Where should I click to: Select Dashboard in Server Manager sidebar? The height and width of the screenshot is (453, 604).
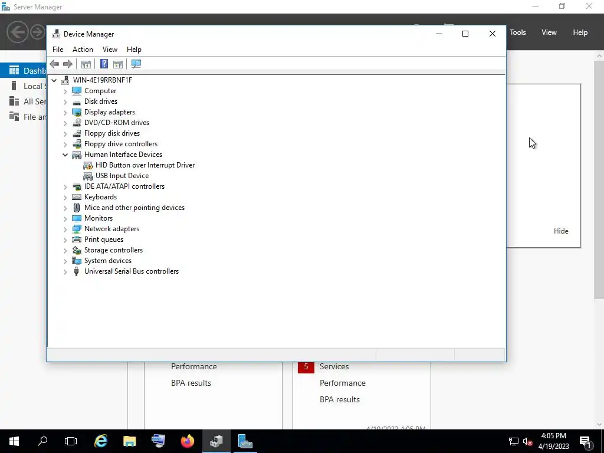point(23,71)
